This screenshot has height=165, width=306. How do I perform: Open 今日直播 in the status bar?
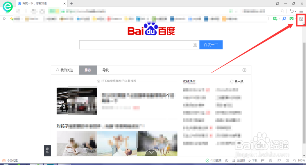point(214,160)
